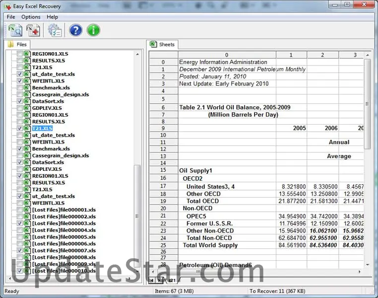Click column header 2 in sheet grid

[322, 55]
